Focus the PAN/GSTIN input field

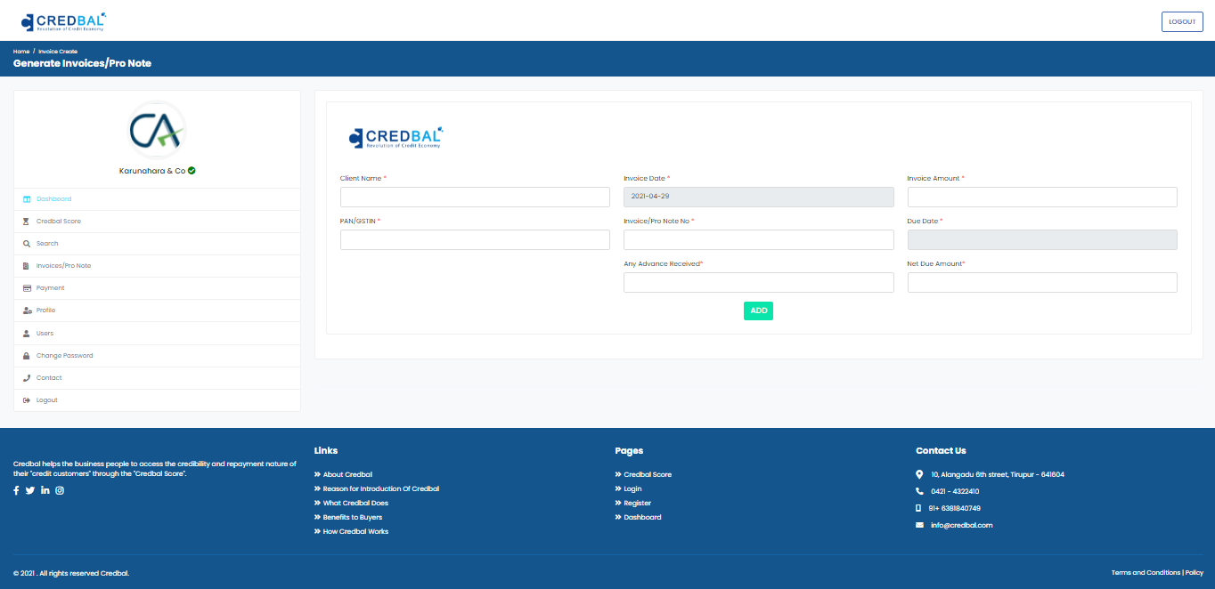[475, 239]
